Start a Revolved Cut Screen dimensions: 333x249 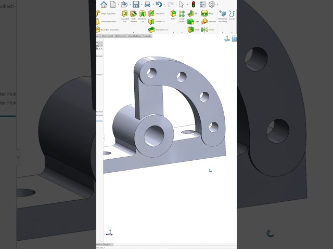142,16
